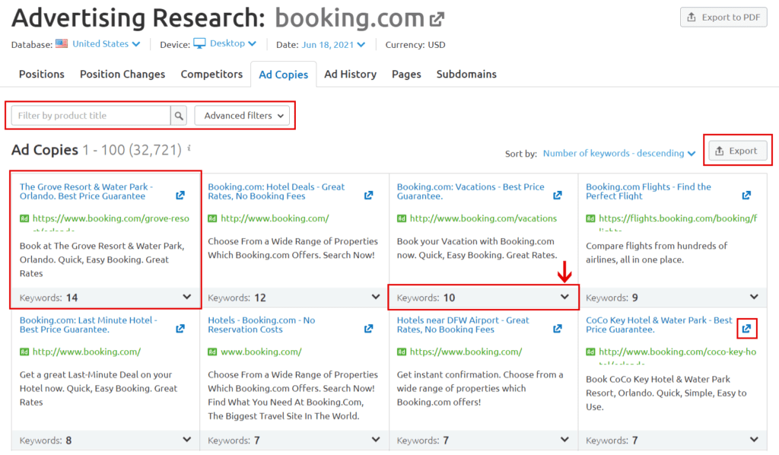Click the search magnifier icon in filter box
Viewport: 779px width, 455px height.
(179, 116)
